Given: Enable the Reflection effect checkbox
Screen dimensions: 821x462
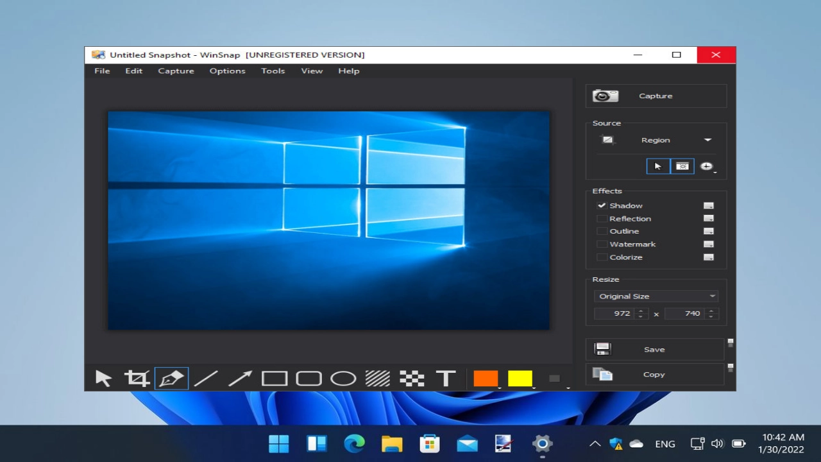Looking at the screenshot, I should (602, 219).
